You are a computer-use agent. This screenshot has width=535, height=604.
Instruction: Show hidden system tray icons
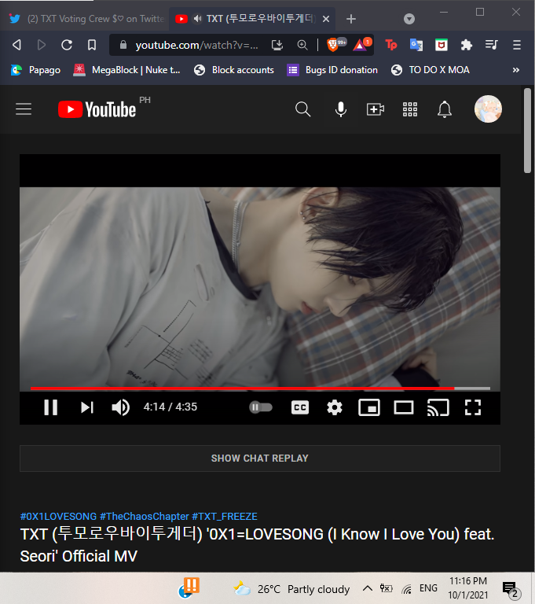368,588
